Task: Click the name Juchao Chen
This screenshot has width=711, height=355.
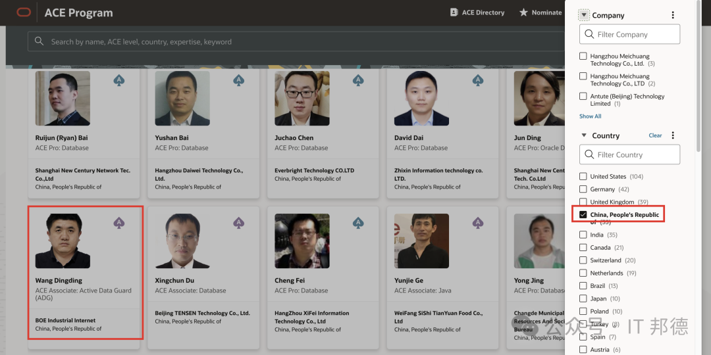Action: coord(294,137)
